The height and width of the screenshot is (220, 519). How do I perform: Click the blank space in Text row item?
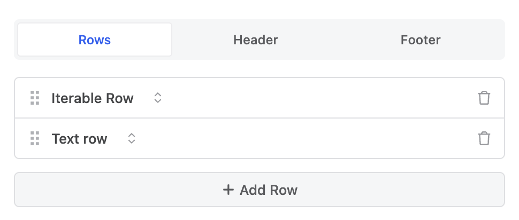(x=304, y=138)
